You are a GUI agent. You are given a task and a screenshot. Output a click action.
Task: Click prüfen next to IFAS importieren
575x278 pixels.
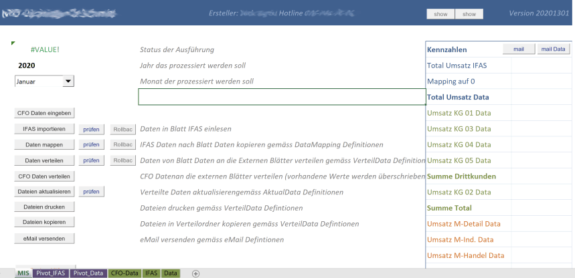tap(91, 129)
